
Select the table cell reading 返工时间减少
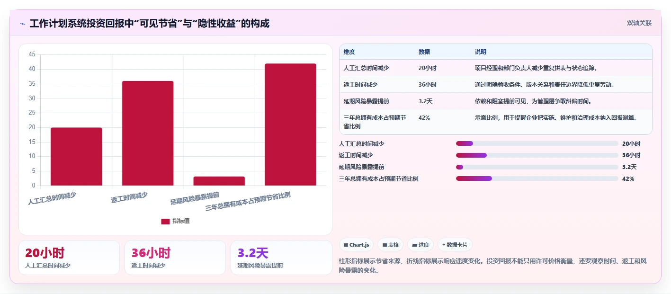(x=361, y=85)
